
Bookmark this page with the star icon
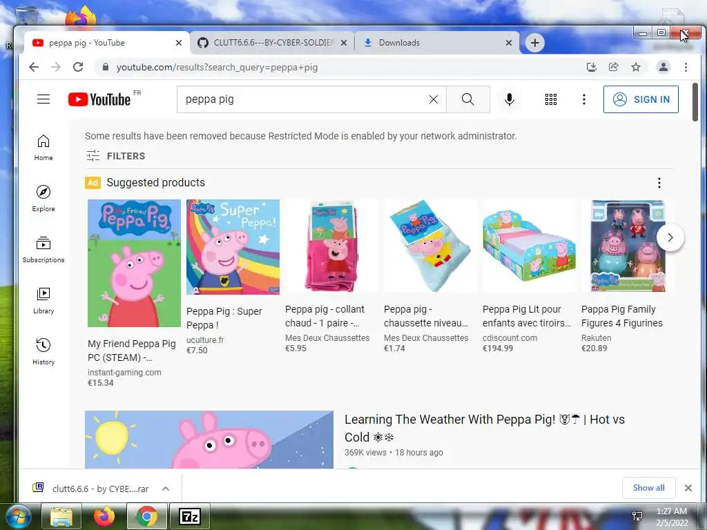(x=636, y=67)
